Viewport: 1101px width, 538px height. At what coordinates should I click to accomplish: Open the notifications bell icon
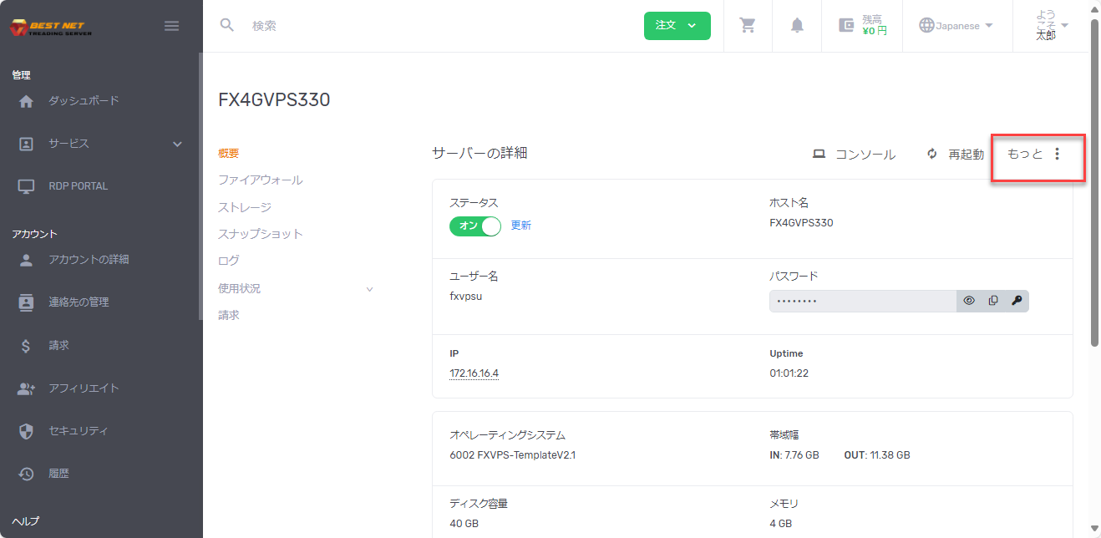(x=796, y=25)
